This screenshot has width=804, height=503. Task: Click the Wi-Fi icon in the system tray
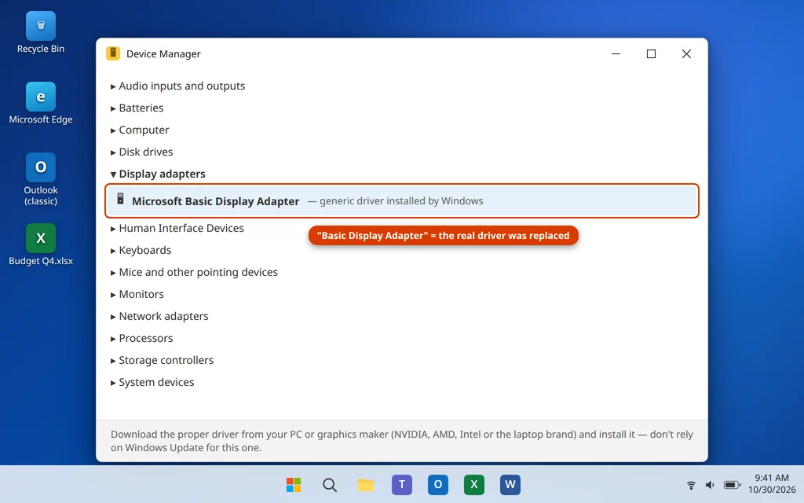coord(691,484)
